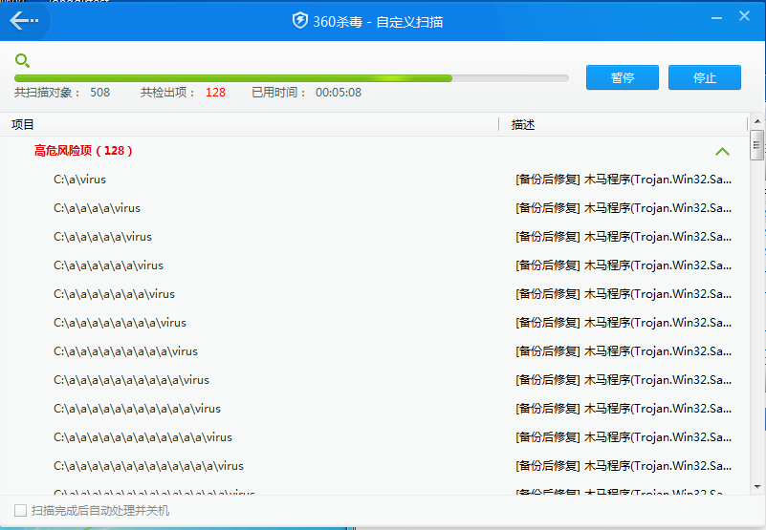Screen dimensions: 766x530
Task: Select row C:\a\virus
Action: tap(374, 180)
